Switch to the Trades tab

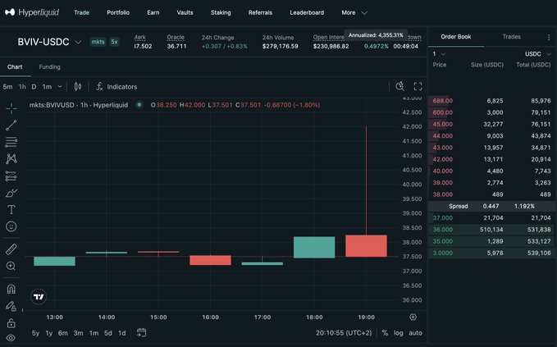(512, 37)
